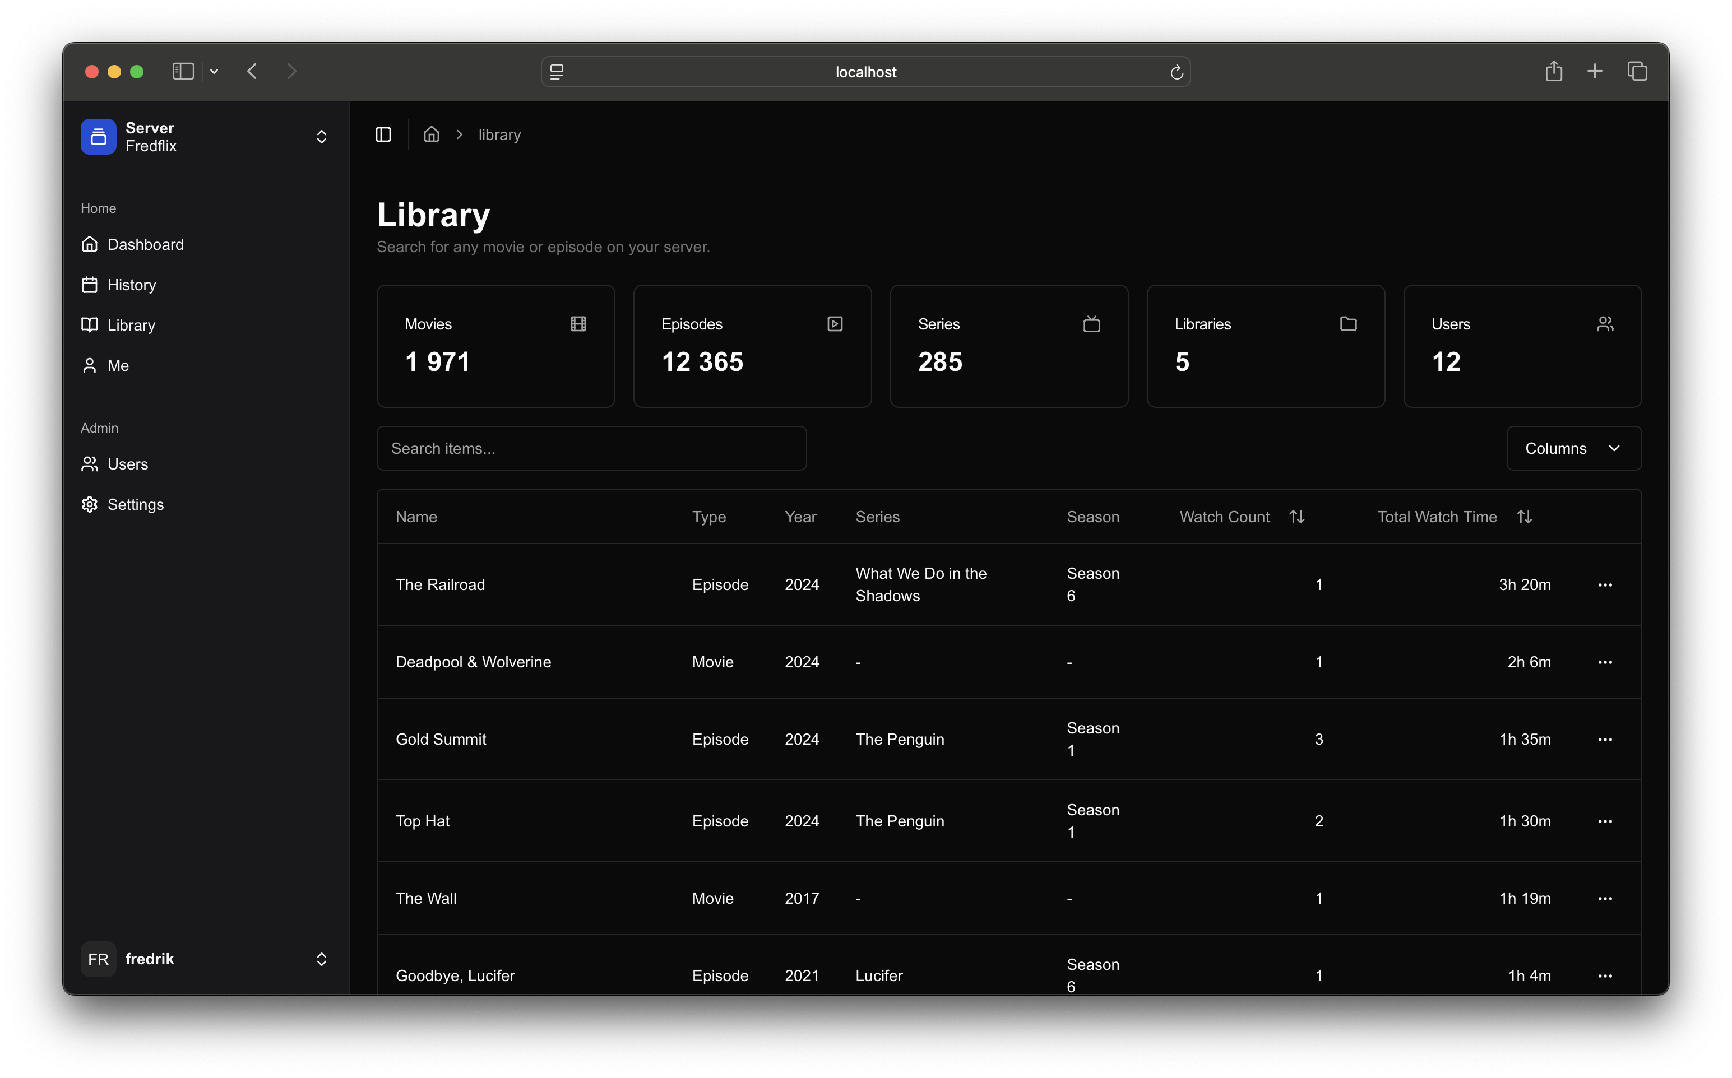Click The Wall name cell
The width and height of the screenshot is (1732, 1078).
point(425,899)
